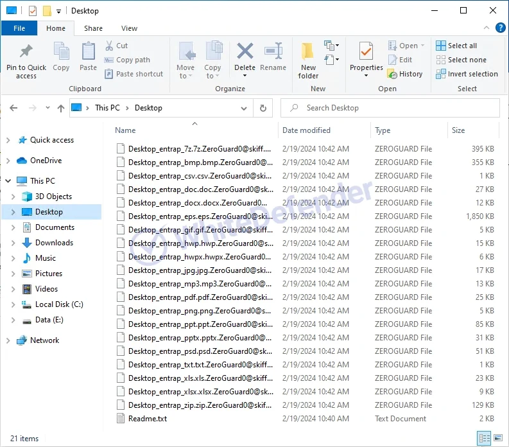Expand the Quick access tree node
This screenshot has width=509, height=447.
point(8,140)
